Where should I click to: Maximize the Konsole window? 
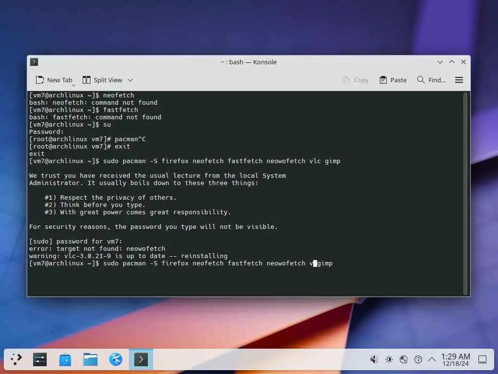point(452,62)
